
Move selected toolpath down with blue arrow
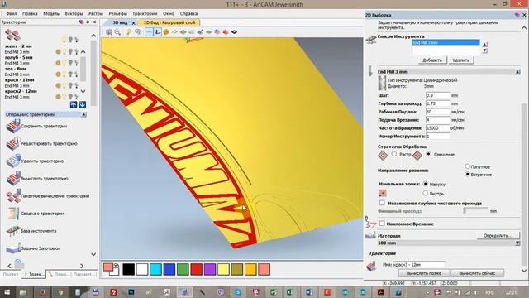click(x=83, y=105)
